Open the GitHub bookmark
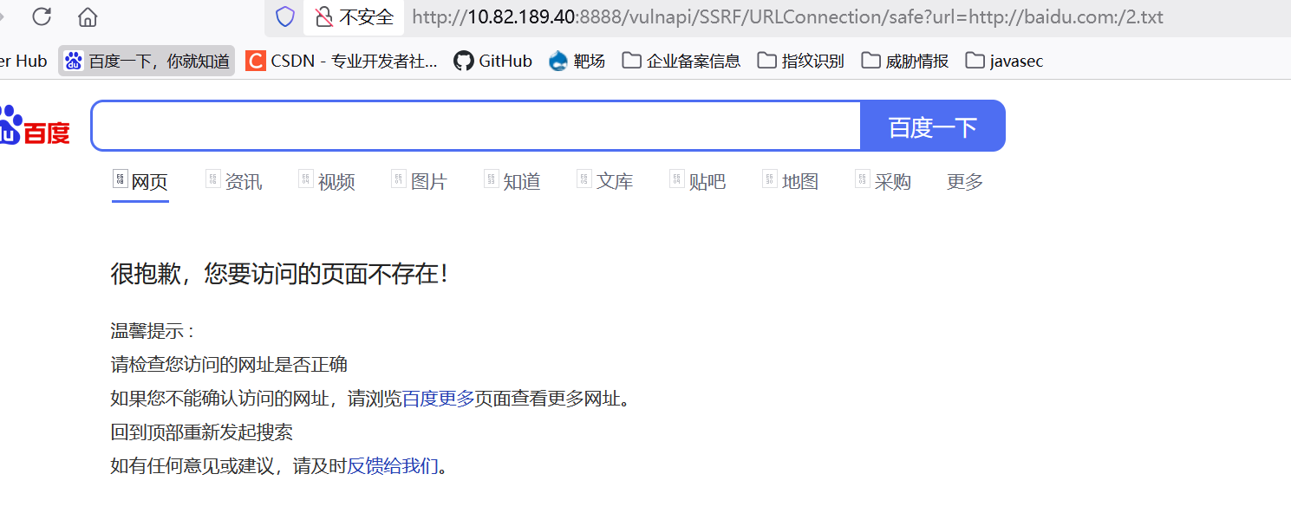 (492, 61)
